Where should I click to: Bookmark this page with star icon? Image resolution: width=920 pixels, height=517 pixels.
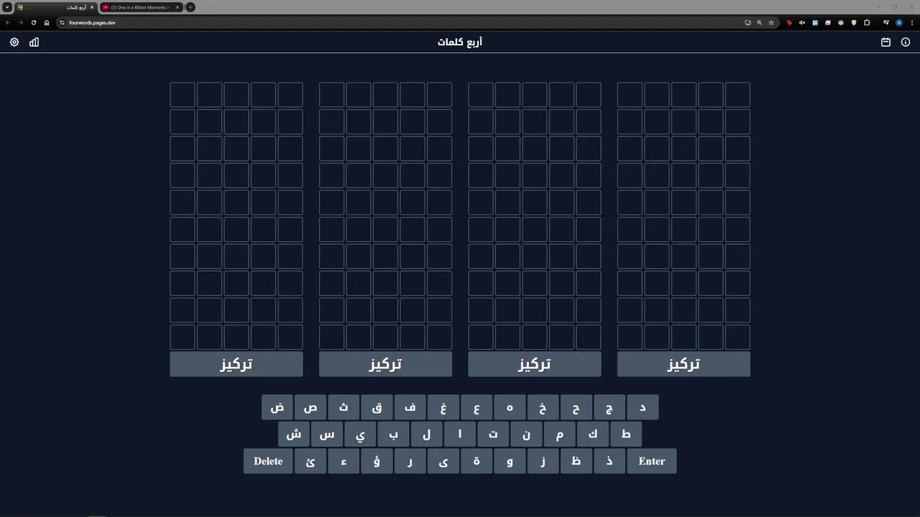[x=771, y=22]
